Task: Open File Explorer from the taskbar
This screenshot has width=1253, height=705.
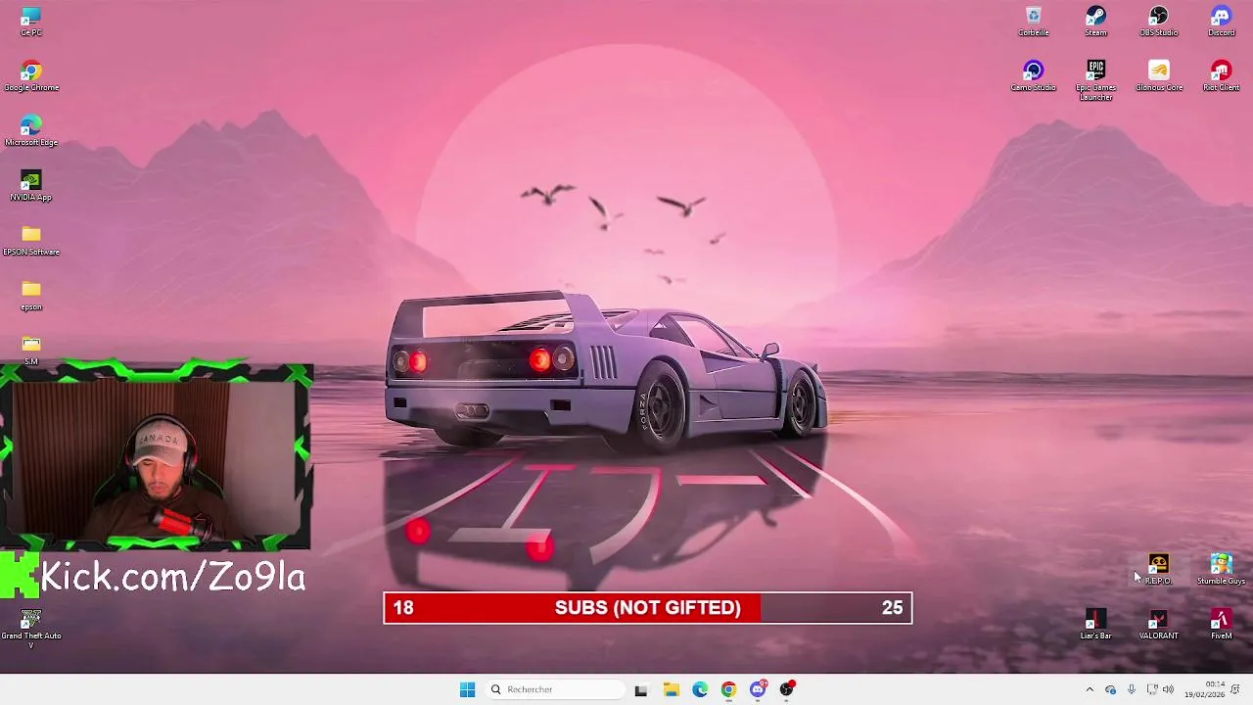Action: 671,689
